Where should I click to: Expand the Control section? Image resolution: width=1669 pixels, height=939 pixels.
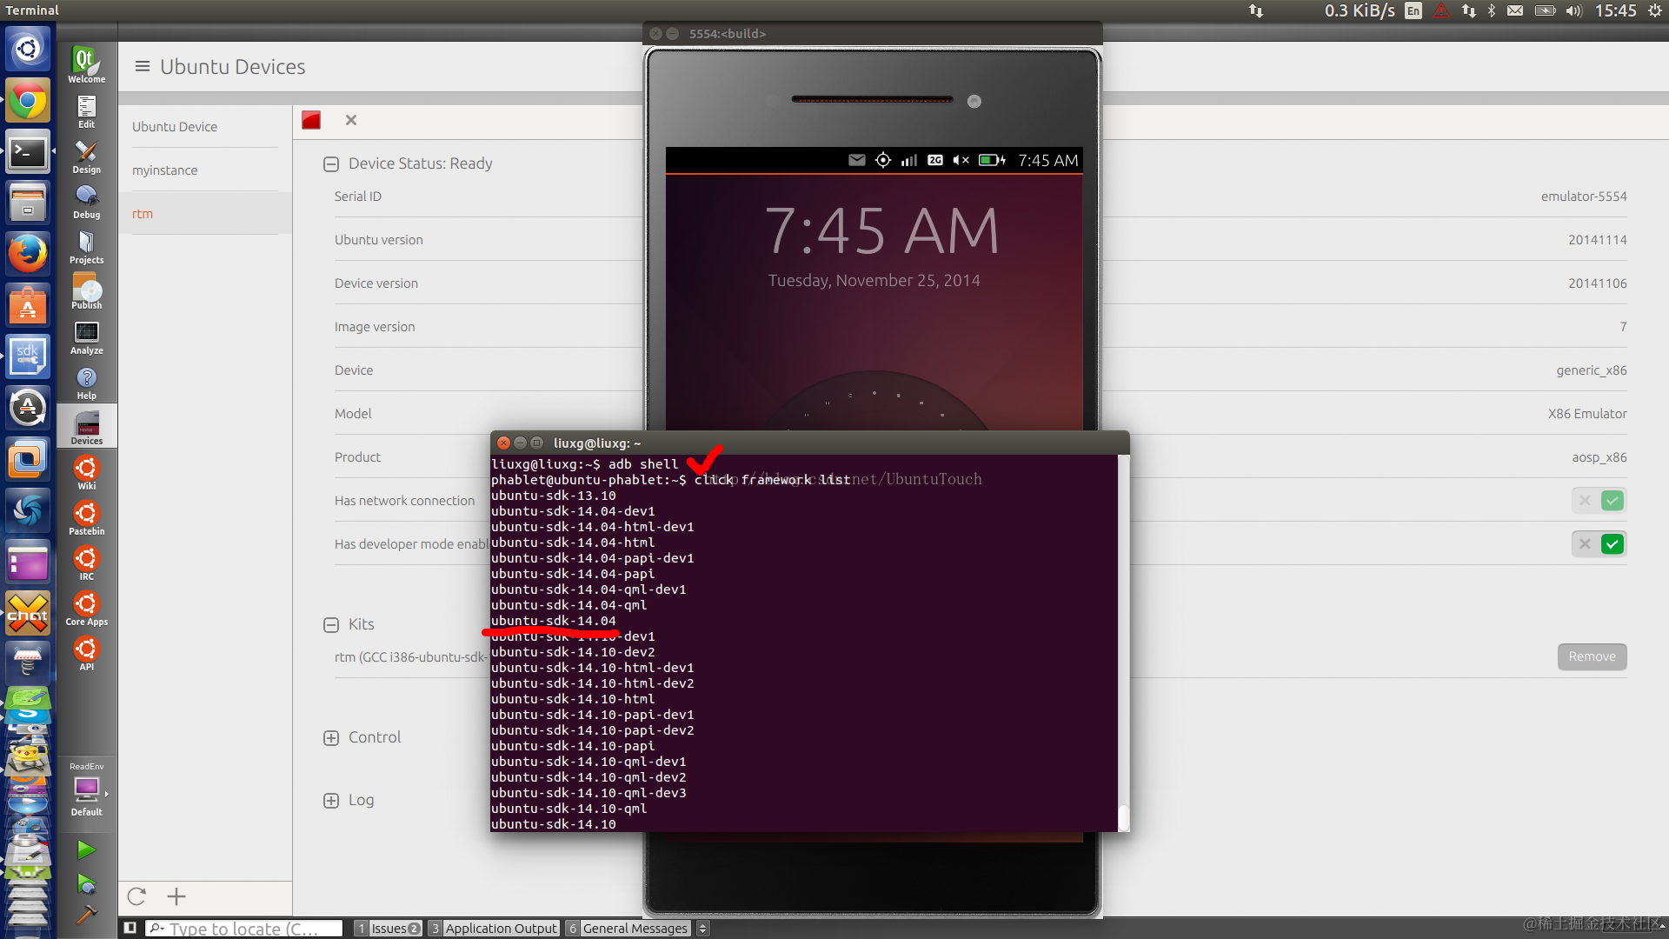330,737
